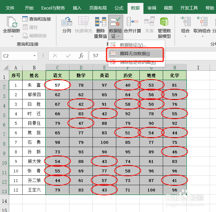Switch to Developer (开发工具) tab
The image size is (216, 212).
click(189, 8)
